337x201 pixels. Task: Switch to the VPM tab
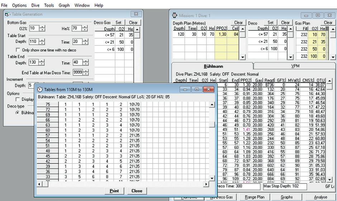(295, 66)
